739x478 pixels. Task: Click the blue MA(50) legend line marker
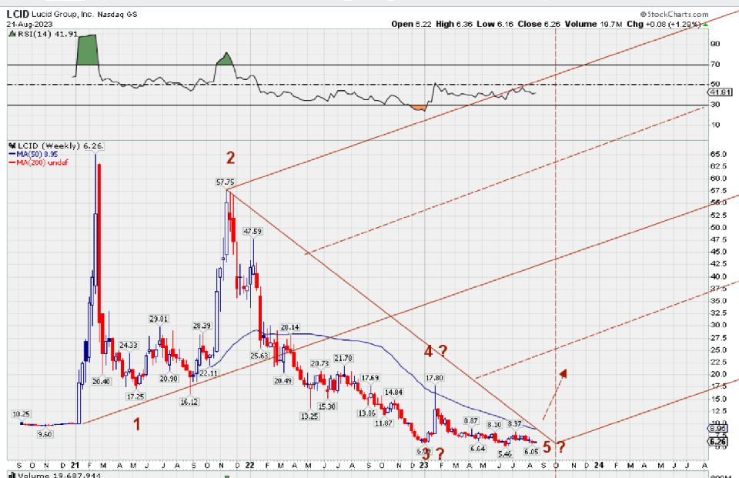tap(12, 154)
